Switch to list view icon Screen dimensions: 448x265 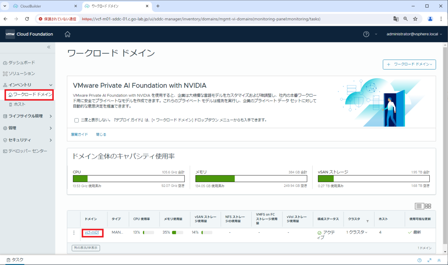419,206
